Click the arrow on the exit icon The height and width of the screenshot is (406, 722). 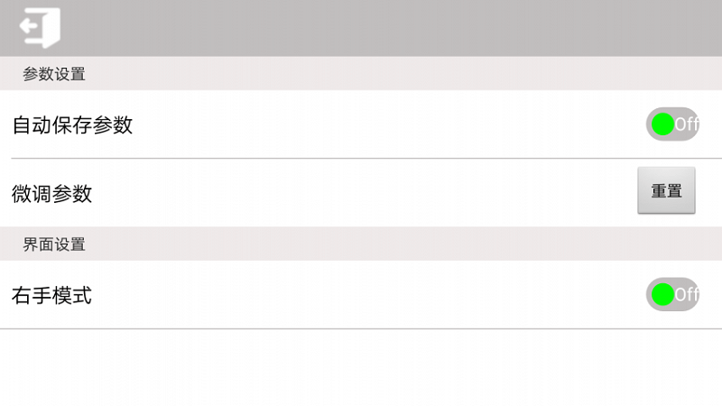point(29,27)
